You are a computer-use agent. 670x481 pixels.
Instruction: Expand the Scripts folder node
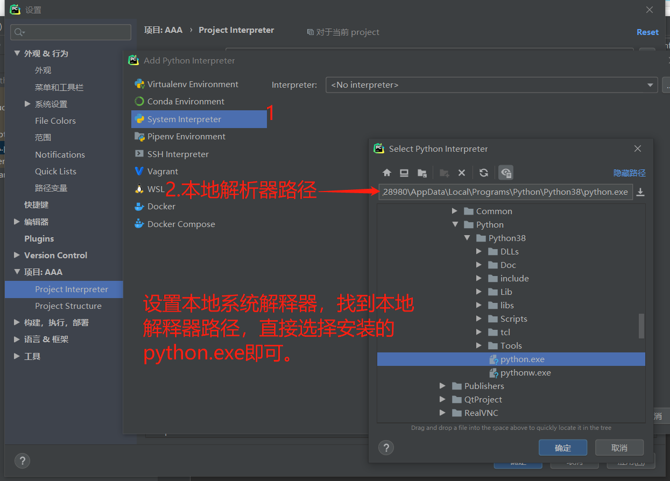(x=479, y=319)
